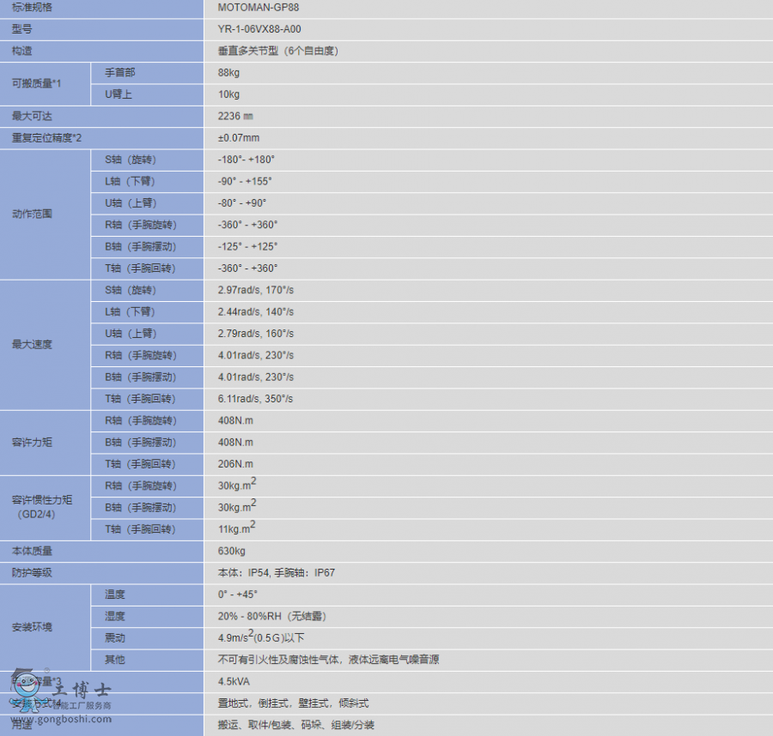Click the 可搬质量*1 label

pos(36,83)
